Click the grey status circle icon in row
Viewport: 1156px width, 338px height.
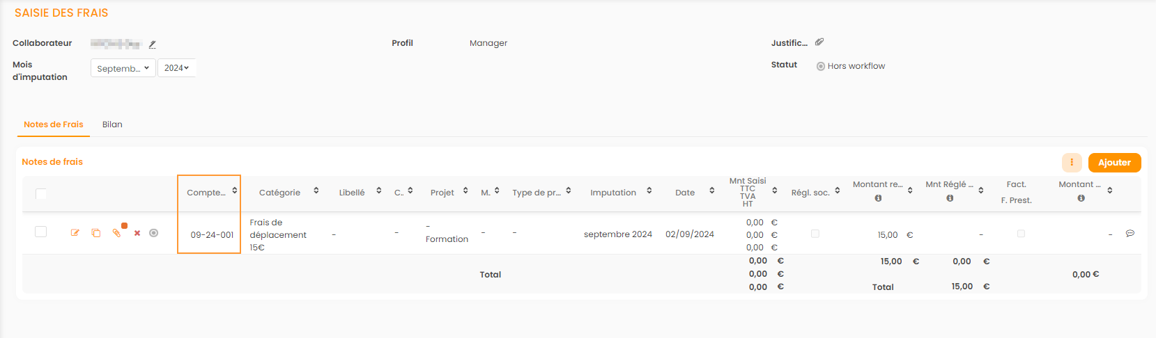[x=154, y=233]
